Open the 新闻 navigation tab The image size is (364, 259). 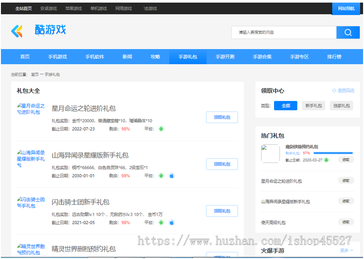point(127,57)
